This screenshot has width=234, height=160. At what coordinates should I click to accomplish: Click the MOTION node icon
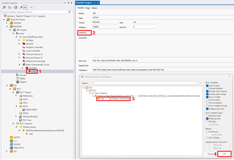pyautogui.click(x=11, y=26)
